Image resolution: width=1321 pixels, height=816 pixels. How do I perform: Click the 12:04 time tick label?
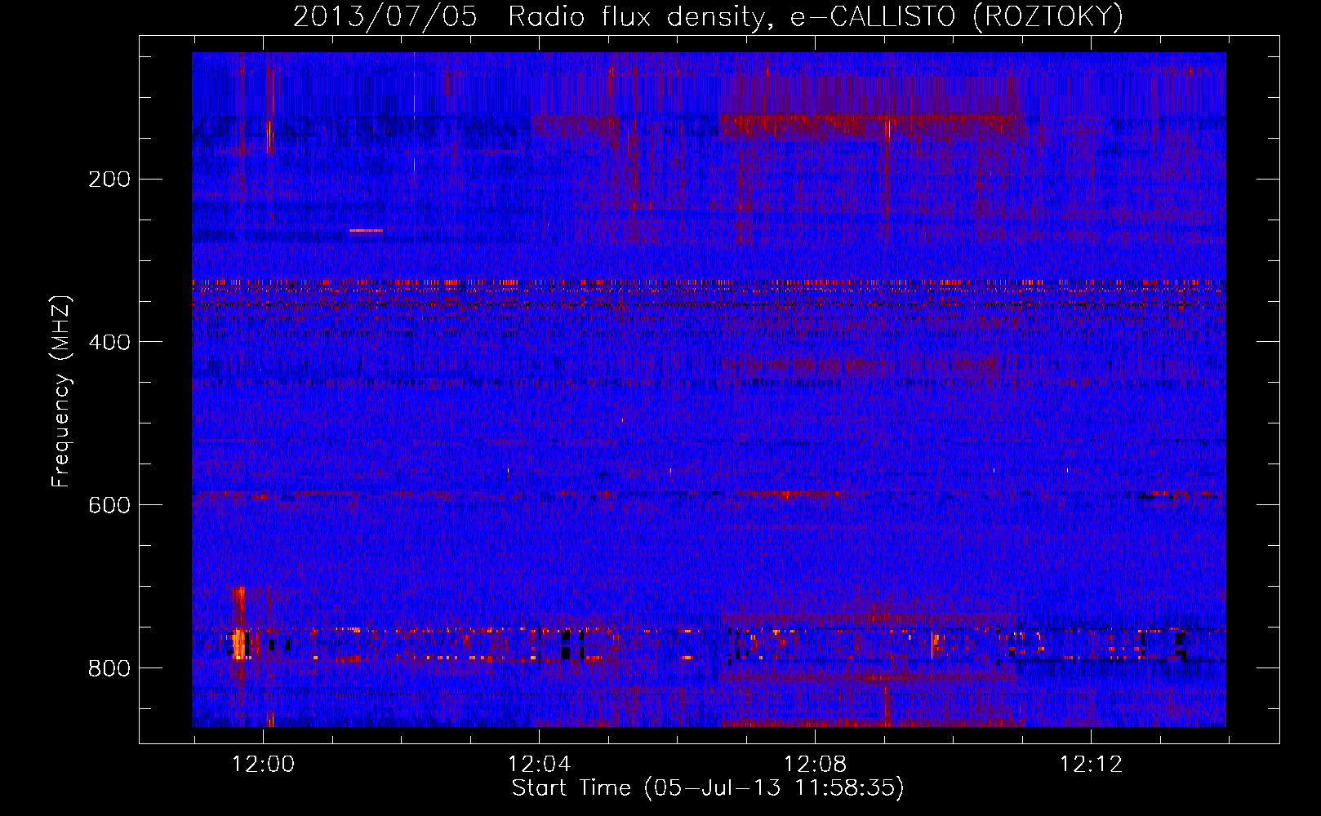[x=540, y=765]
